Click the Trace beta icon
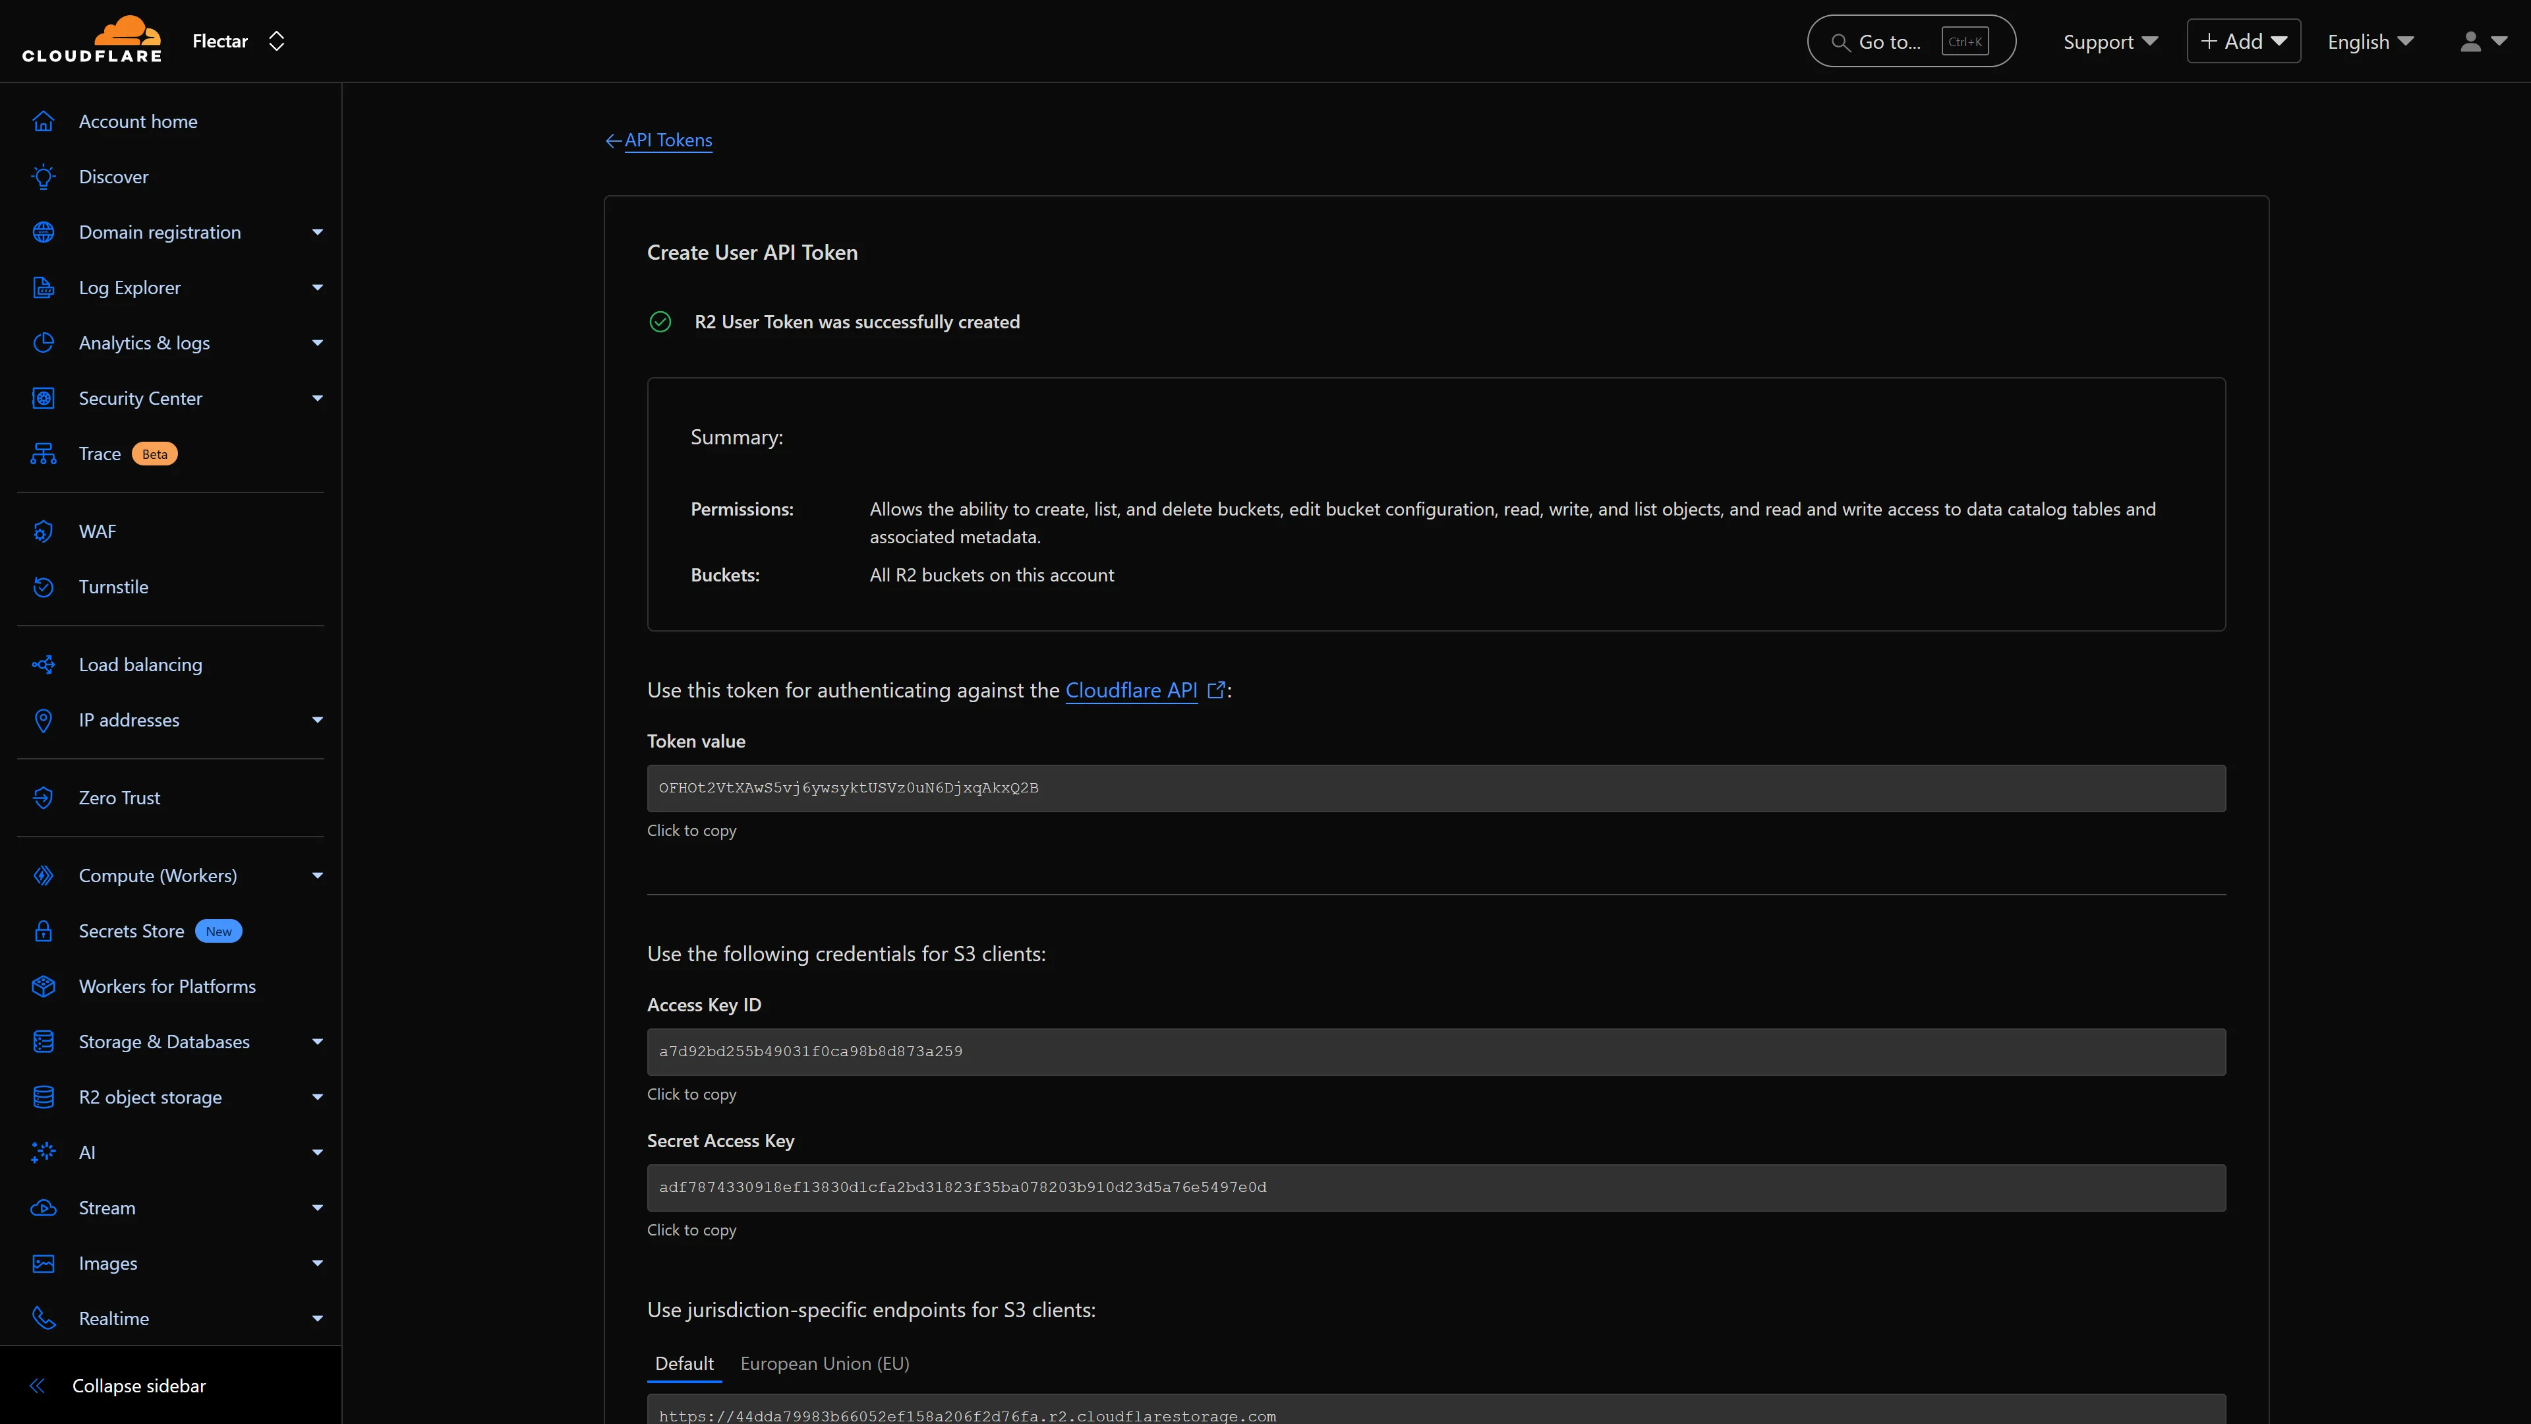Image resolution: width=2531 pixels, height=1424 pixels. point(44,454)
